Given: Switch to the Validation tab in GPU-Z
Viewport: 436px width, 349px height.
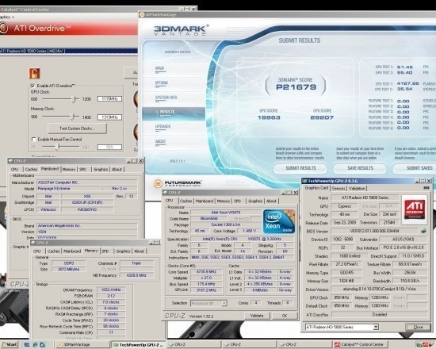Looking at the screenshot, I should coord(357,189).
